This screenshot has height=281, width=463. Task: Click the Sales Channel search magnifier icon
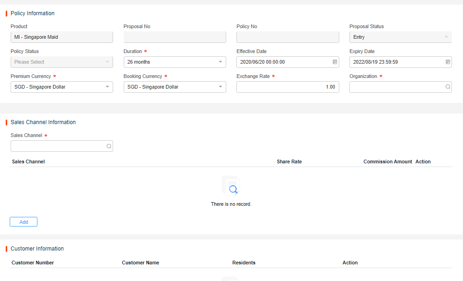tap(108, 146)
